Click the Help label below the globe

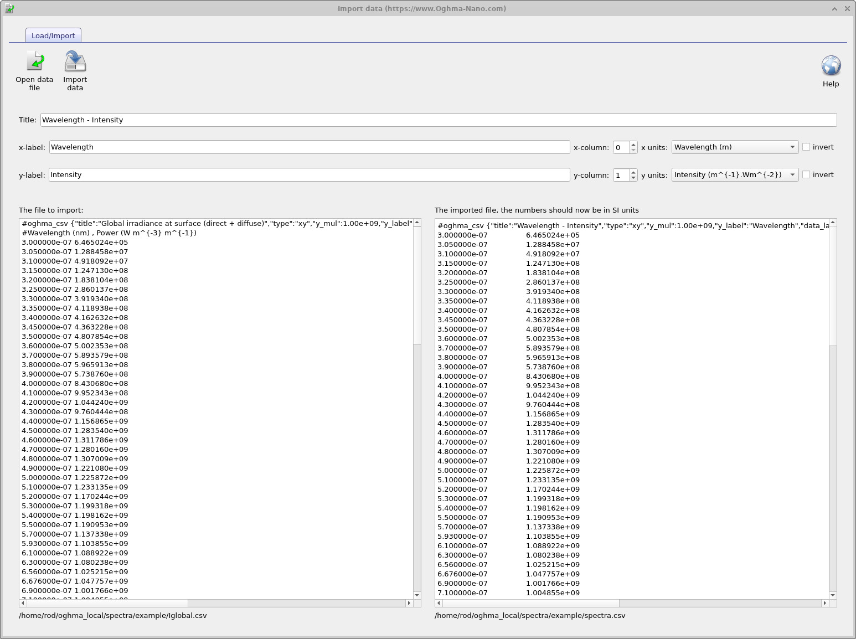(x=831, y=84)
